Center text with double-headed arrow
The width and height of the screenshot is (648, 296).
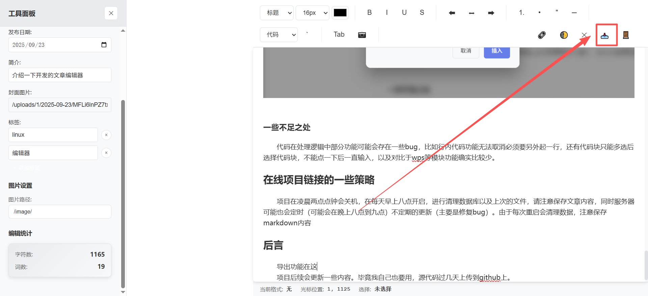(471, 13)
